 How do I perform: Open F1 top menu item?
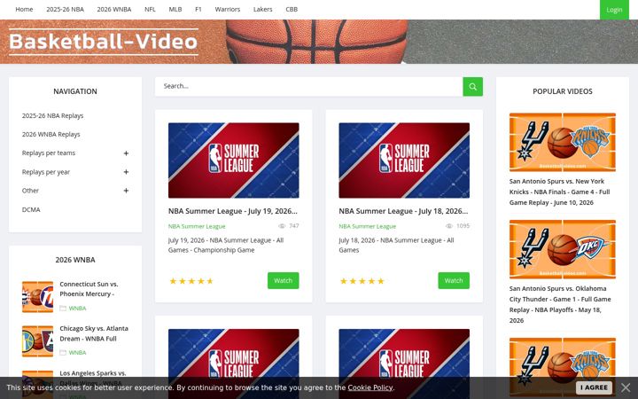[198, 10]
